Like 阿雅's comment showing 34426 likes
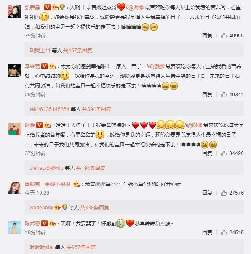251x254 pixels. [224, 153]
